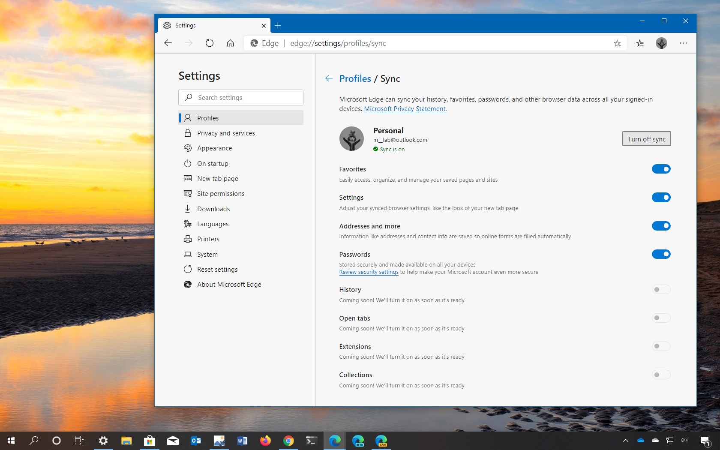Open a new browser tab
The width and height of the screenshot is (720, 450).
pos(278,25)
